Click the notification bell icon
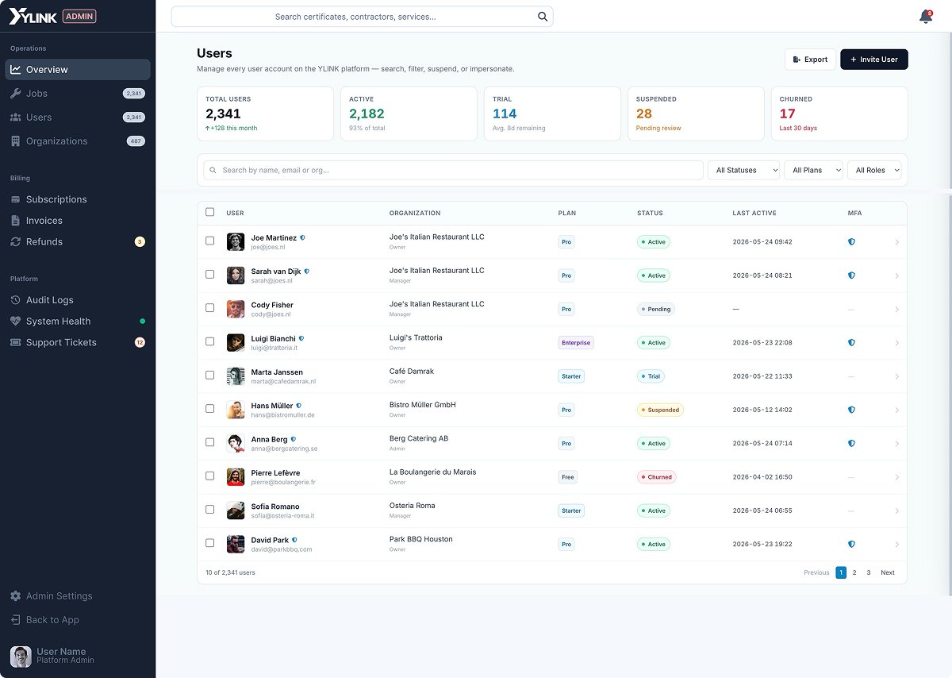The height and width of the screenshot is (678, 952). (925, 17)
